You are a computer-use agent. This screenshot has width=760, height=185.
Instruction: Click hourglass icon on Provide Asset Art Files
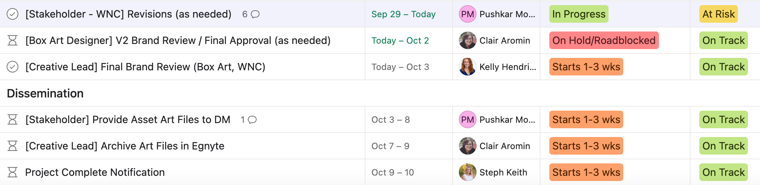(13, 120)
